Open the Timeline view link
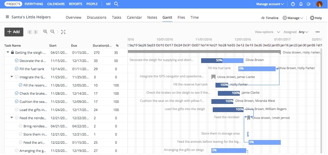Image resolution: width=328 pixels, height=155 pixels. click(x=270, y=18)
